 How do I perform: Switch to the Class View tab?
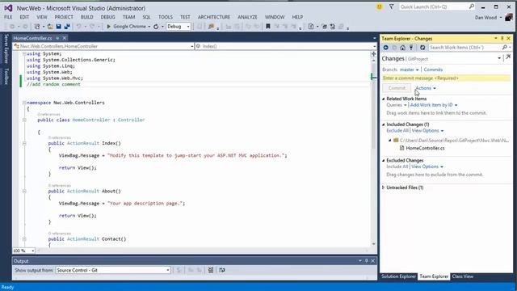point(463,276)
